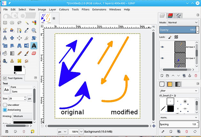
Task: Hide the blue curved Arrow layer eye
Action: pos(162,58)
